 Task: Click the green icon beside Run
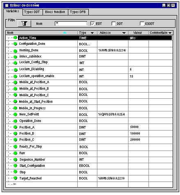pyautogui.click(x=15, y=153)
